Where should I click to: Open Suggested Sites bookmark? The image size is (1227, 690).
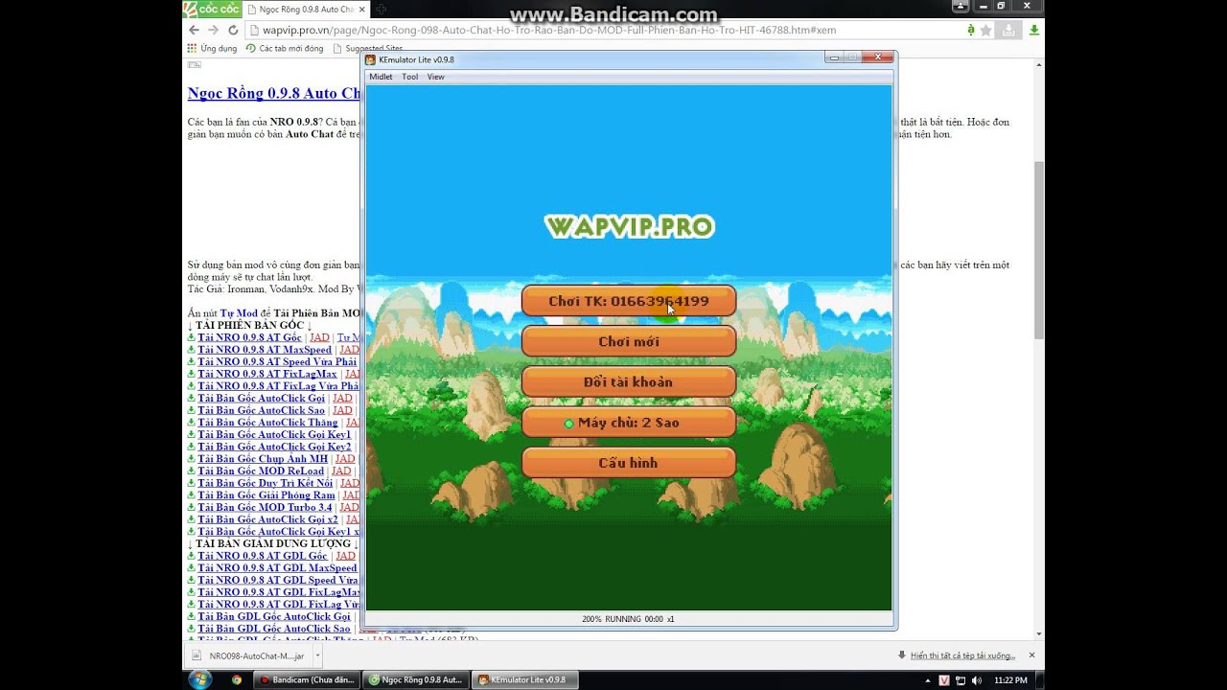tap(367, 48)
